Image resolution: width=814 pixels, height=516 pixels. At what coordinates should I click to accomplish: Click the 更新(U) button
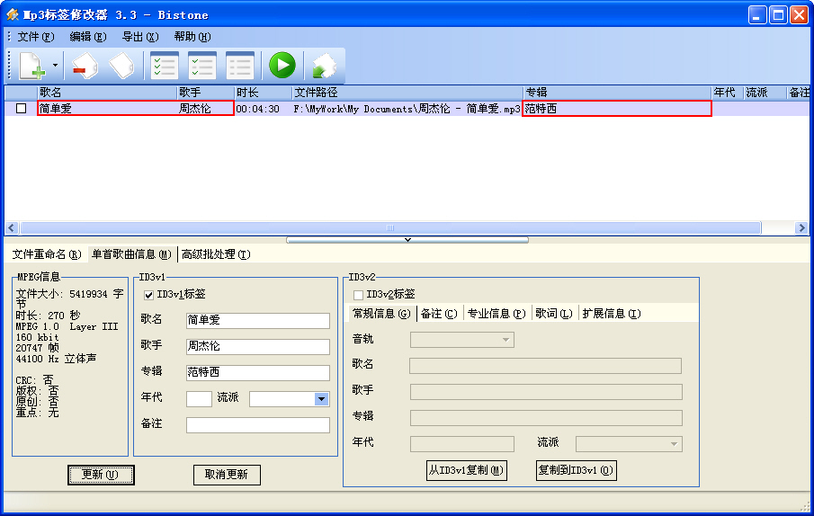(x=101, y=475)
